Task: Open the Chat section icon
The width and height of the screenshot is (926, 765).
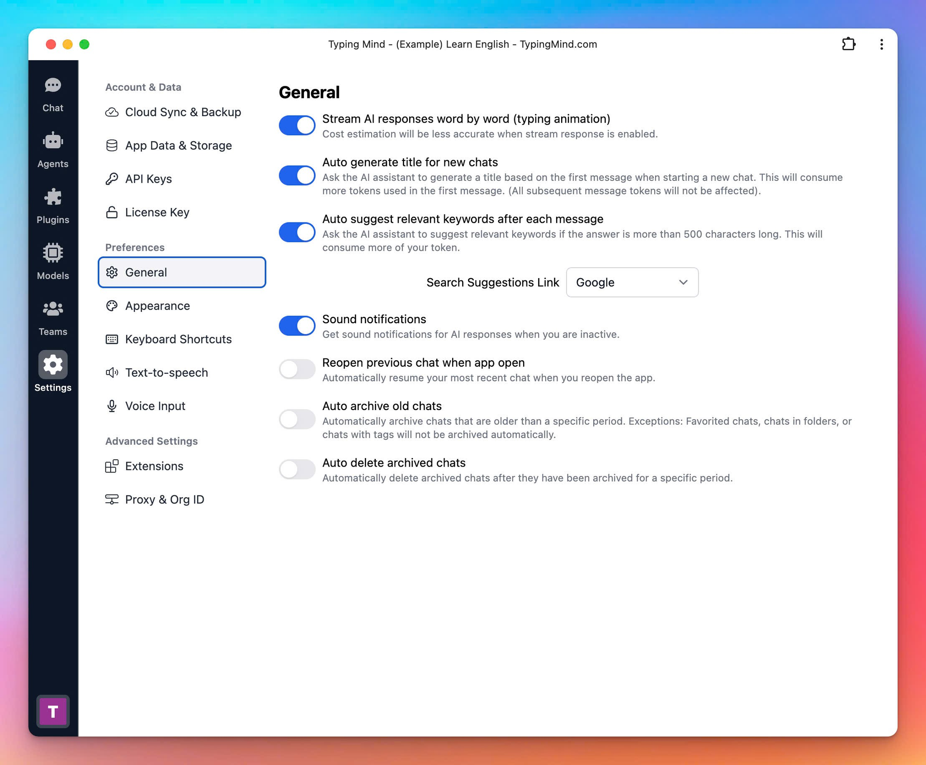Action: 53,85
